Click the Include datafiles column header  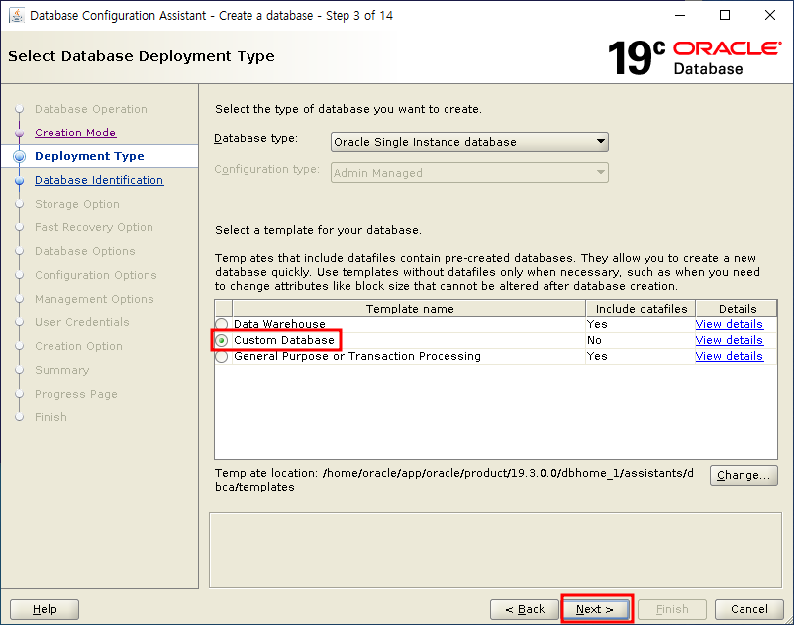(642, 309)
